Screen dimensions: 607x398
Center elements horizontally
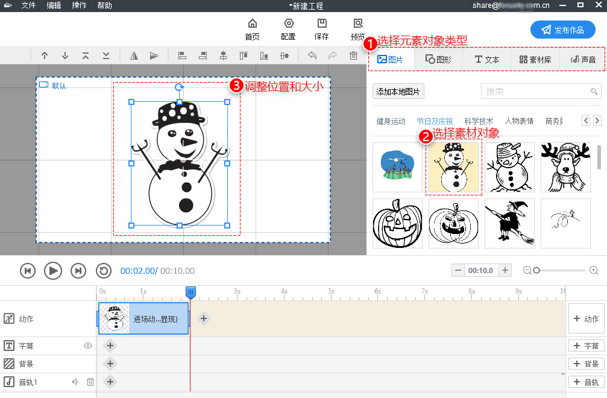click(224, 55)
